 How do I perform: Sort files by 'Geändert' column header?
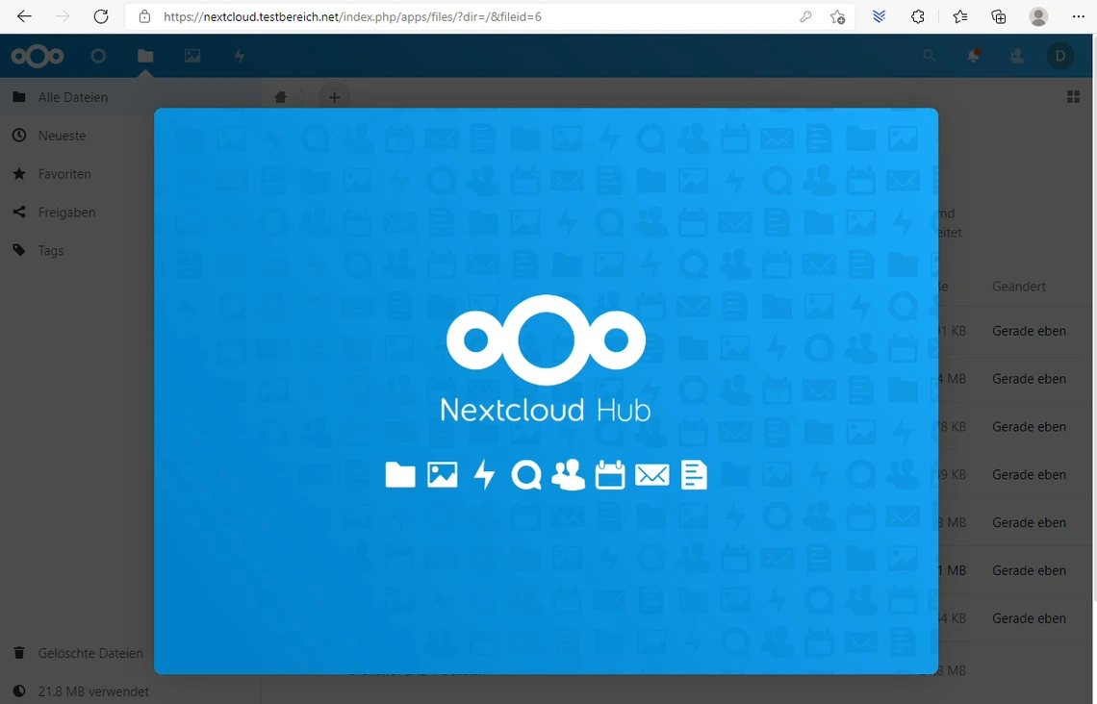(1019, 287)
